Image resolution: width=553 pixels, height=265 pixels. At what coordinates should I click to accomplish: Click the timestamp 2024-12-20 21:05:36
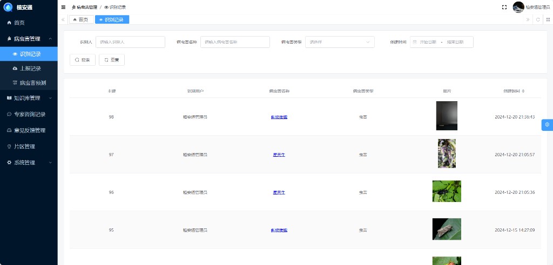click(515, 192)
